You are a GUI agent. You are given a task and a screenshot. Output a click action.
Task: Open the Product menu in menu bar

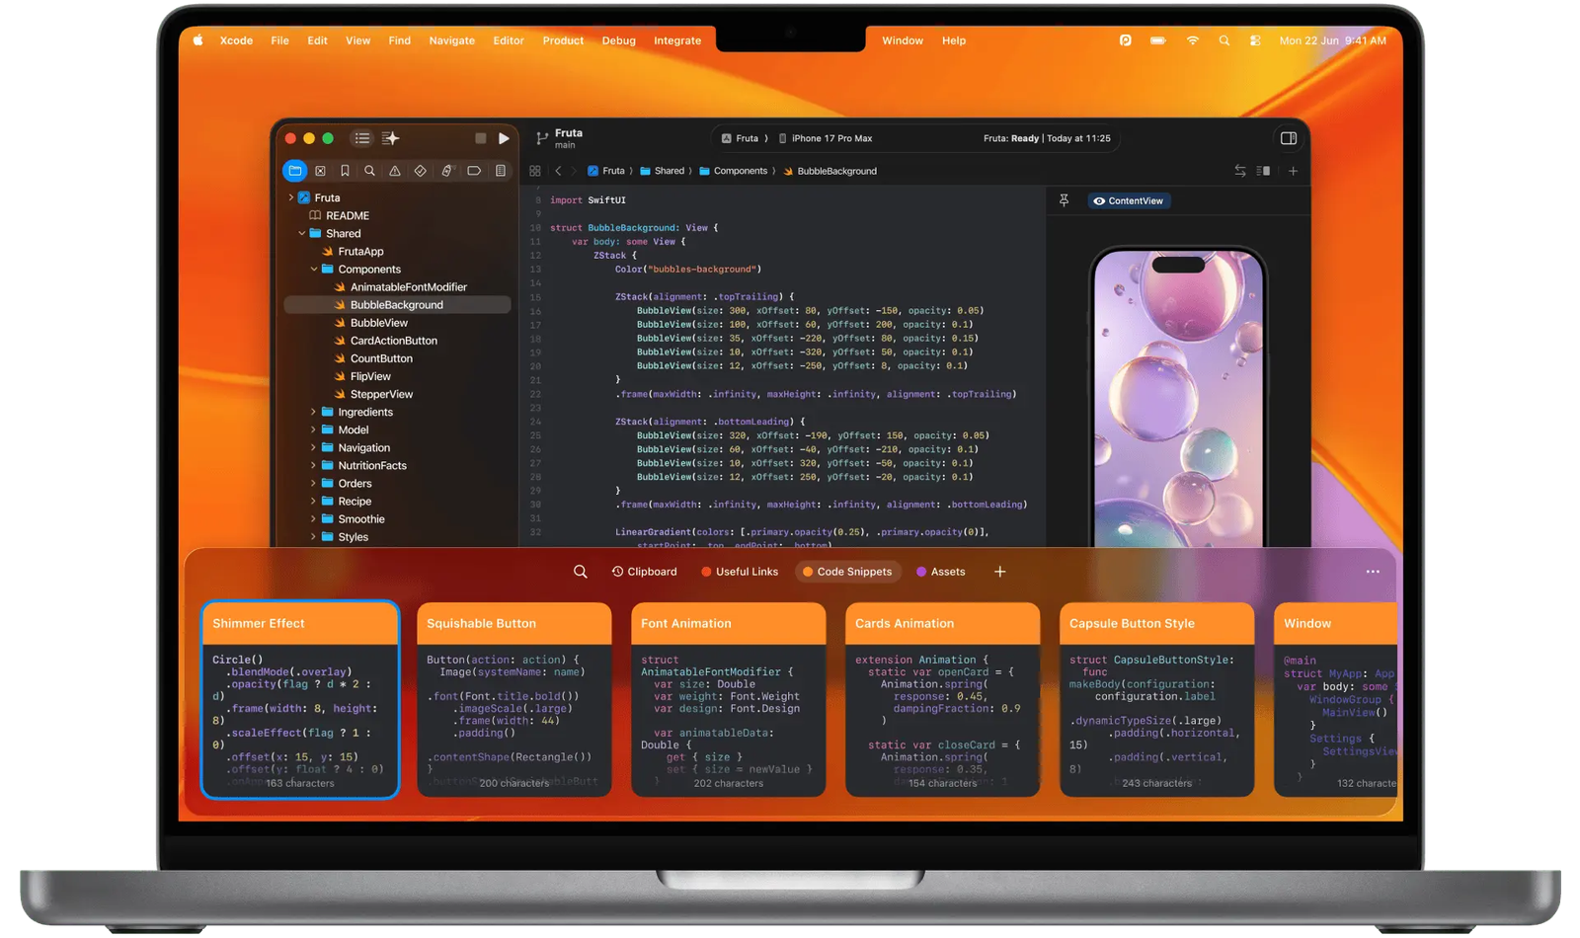563,40
